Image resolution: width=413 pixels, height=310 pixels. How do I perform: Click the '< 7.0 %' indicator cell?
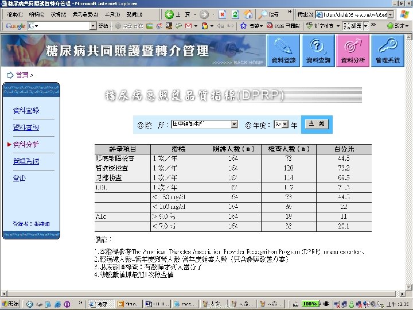(164, 226)
